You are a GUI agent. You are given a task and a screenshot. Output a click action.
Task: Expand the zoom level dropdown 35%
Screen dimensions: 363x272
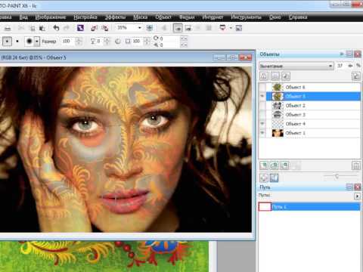coord(140,28)
